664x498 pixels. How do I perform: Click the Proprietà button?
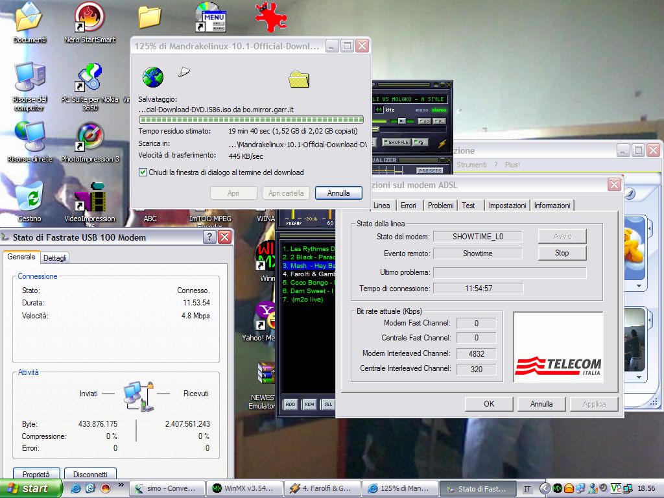tap(36, 474)
